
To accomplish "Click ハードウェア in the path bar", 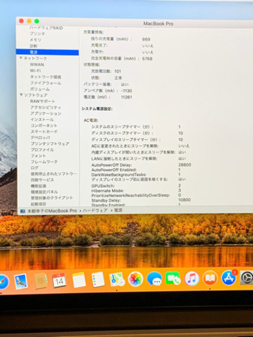I will click(95, 211).
